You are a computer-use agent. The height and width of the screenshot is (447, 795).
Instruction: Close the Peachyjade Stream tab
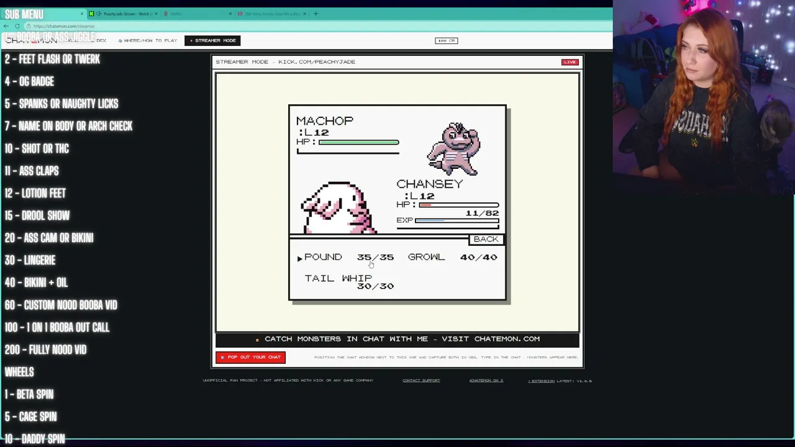(x=156, y=14)
